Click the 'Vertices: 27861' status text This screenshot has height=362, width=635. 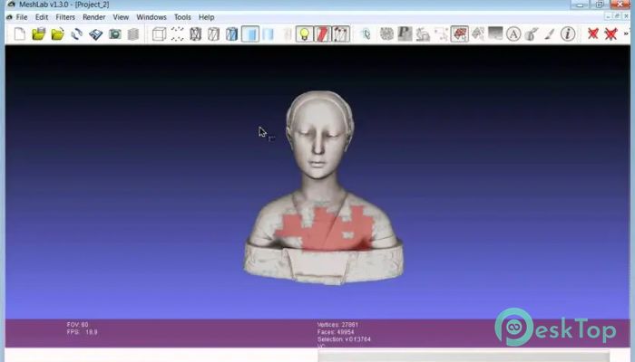[337, 324]
